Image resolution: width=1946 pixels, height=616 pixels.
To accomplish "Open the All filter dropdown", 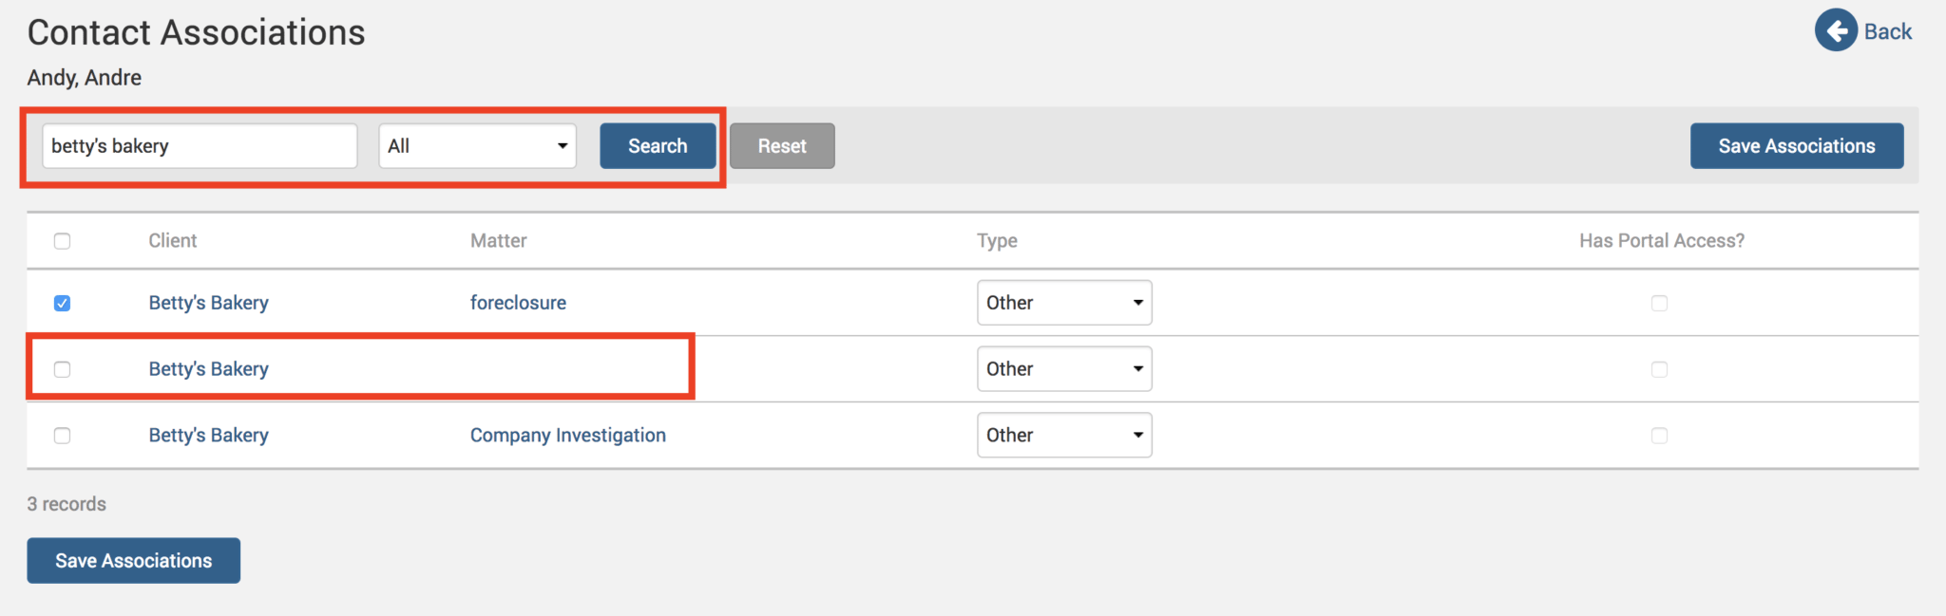I will click(477, 146).
